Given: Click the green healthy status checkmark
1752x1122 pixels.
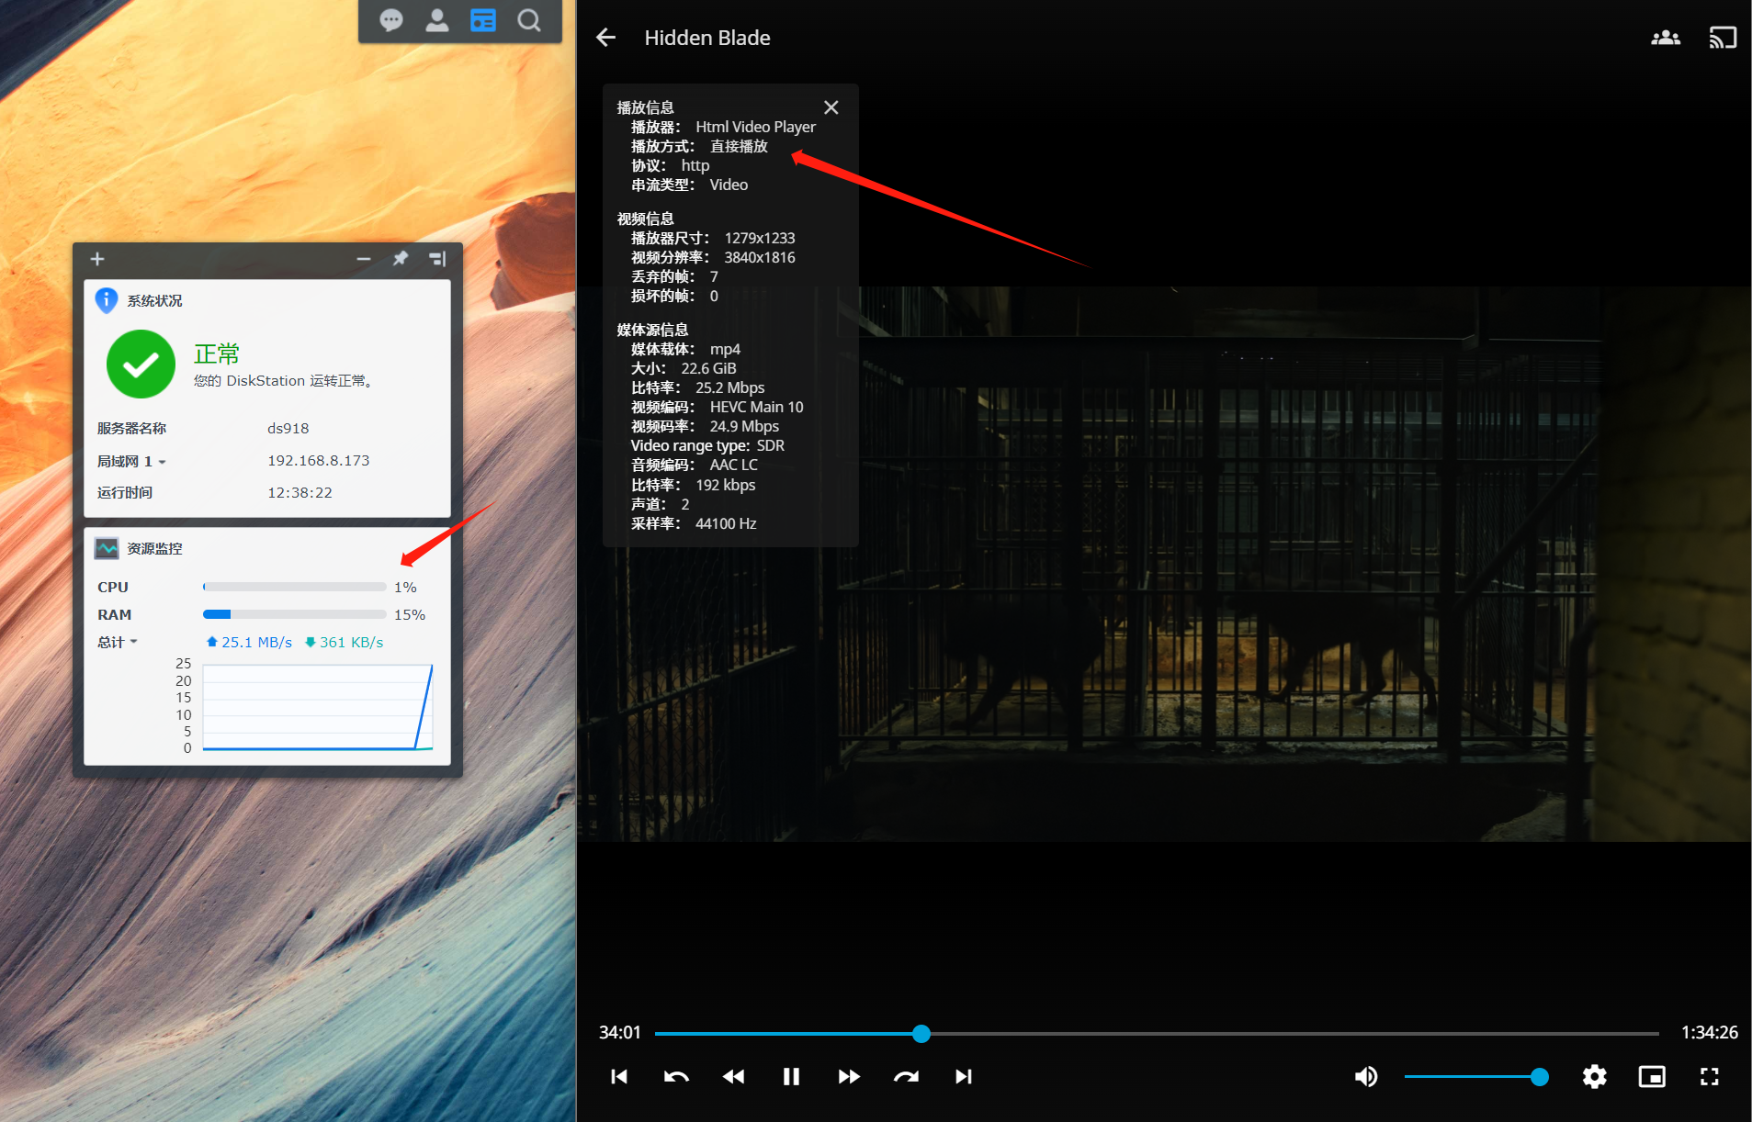Looking at the screenshot, I should click(x=141, y=365).
